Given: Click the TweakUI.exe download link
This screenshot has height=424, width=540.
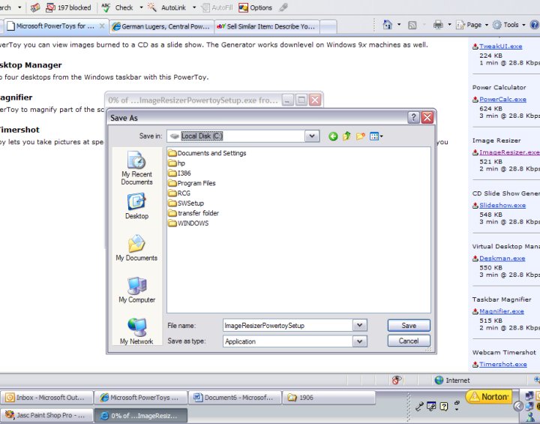Looking at the screenshot, I should point(501,47).
